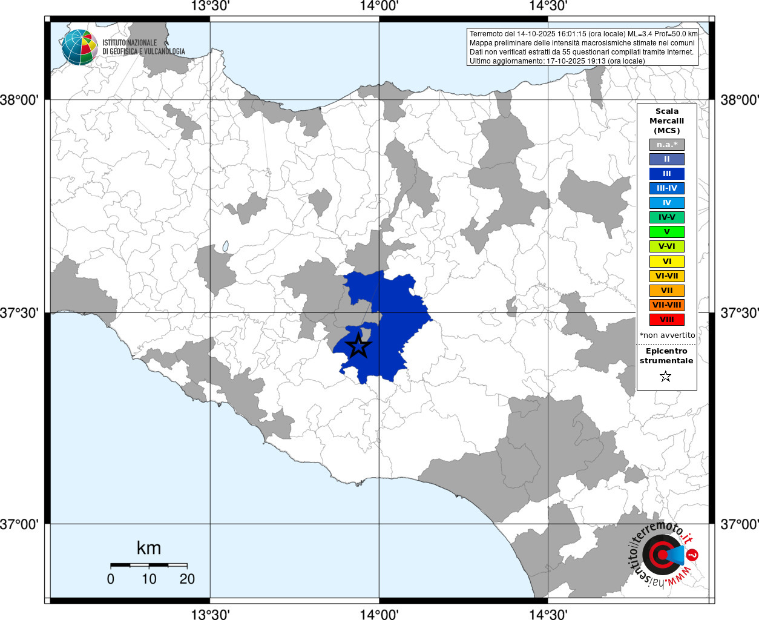Select the III blue legend swatch

666,174
